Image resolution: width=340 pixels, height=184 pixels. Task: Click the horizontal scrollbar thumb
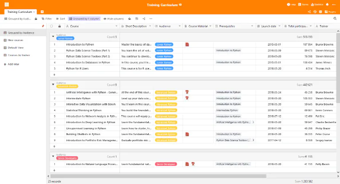[158, 176]
